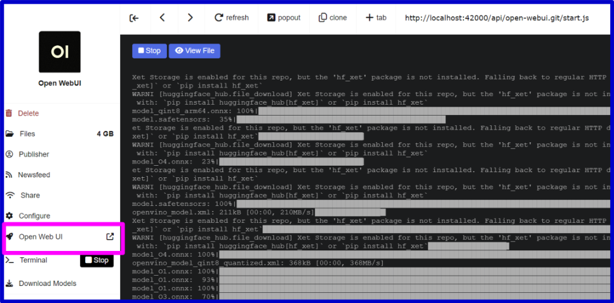This screenshot has height=303, width=614.
Task: Open the Share option
Action: (x=30, y=195)
